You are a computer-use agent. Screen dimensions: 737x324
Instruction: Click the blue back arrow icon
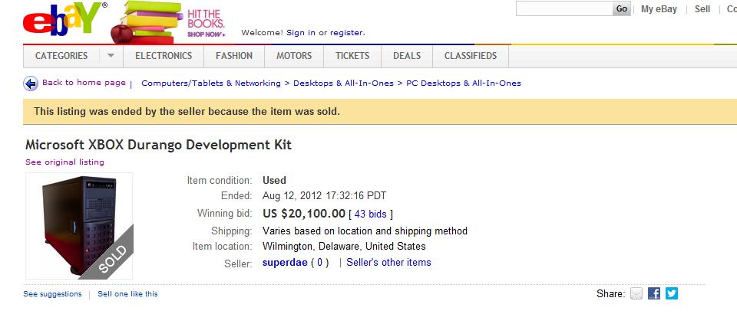pyautogui.click(x=31, y=83)
